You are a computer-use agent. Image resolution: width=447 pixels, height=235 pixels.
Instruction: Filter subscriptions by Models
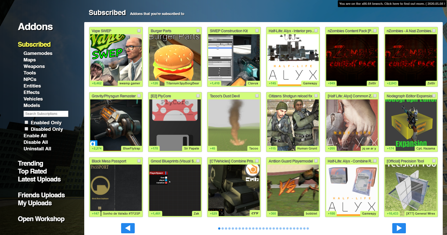[x=32, y=105]
